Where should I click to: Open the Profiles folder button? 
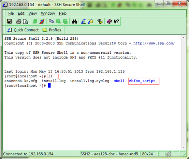coord(52,30)
